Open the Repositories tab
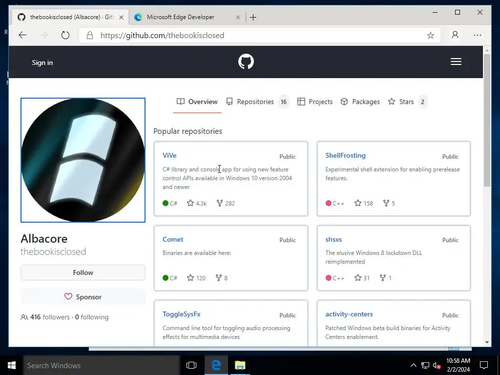Viewport: 500px width, 375px height. coord(257,102)
